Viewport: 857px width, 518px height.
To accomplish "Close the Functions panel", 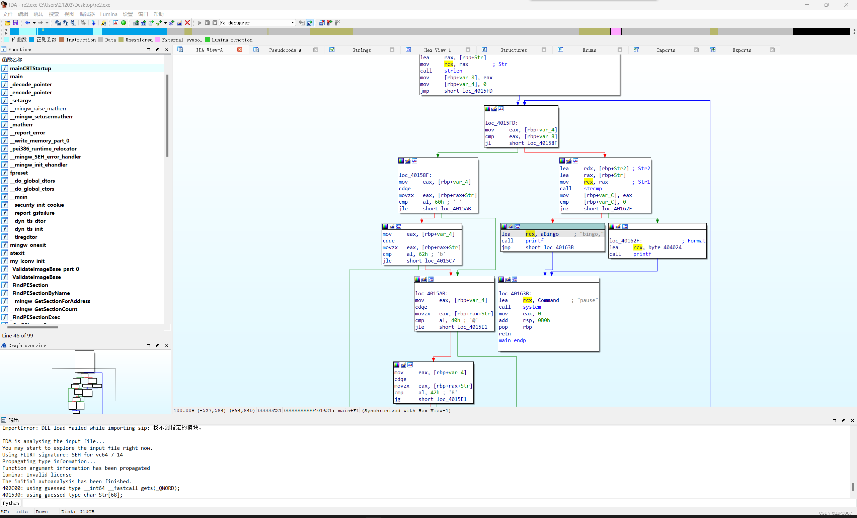I will [x=167, y=50].
